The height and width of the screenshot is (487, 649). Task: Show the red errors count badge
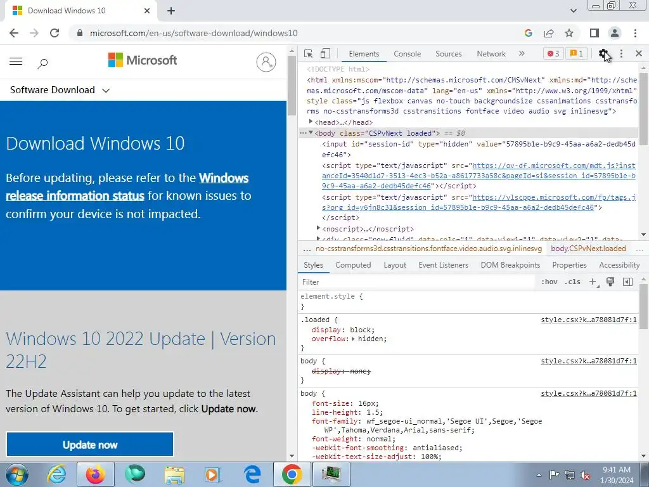tap(553, 53)
